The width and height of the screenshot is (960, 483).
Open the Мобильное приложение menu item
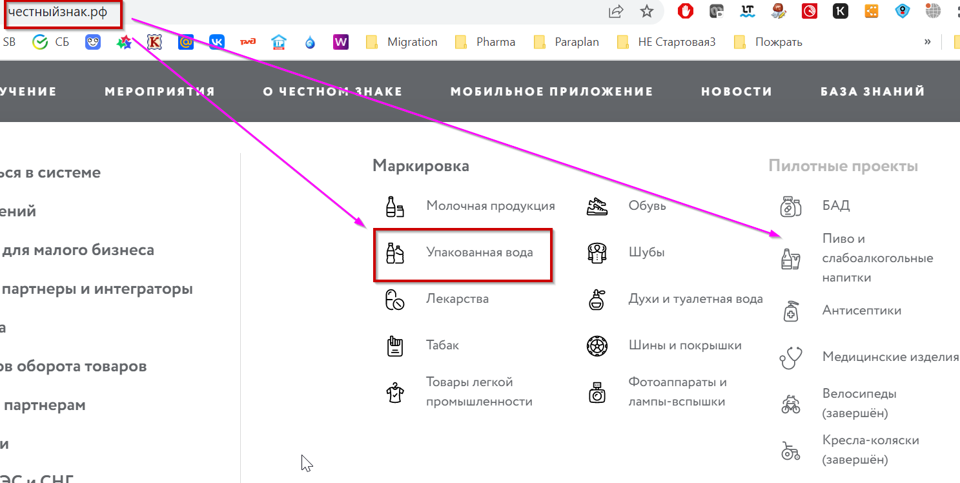pos(552,92)
